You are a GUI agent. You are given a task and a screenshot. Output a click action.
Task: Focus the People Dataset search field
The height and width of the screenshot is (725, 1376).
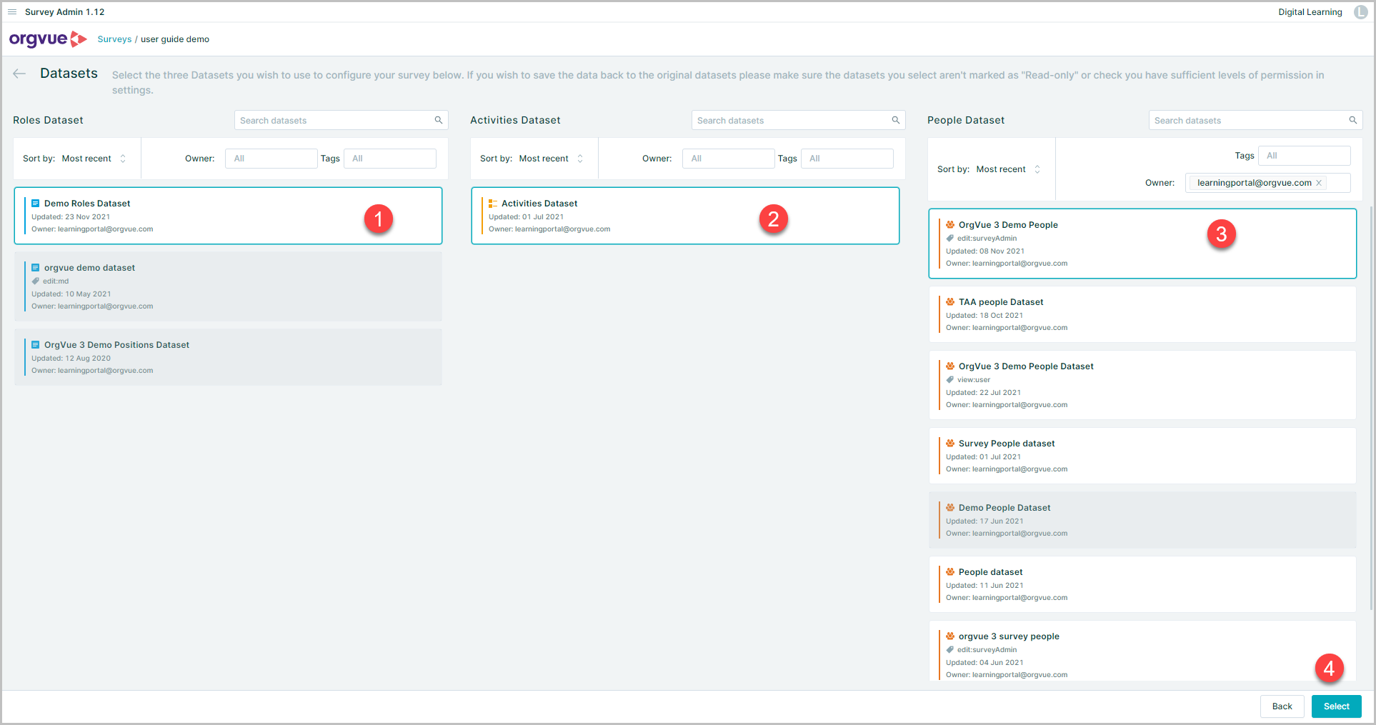[1256, 120]
